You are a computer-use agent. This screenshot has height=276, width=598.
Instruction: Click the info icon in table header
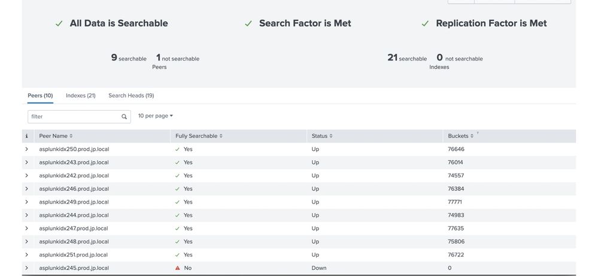pyautogui.click(x=26, y=137)
